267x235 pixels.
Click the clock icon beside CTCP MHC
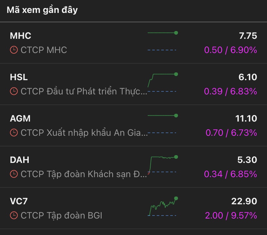[x=14, y=50]
